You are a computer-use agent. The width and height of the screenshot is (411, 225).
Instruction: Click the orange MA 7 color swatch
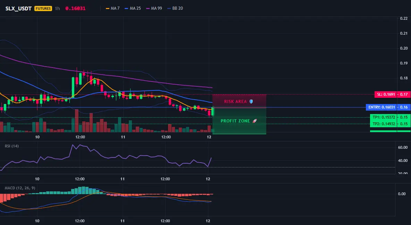[108, 8]
